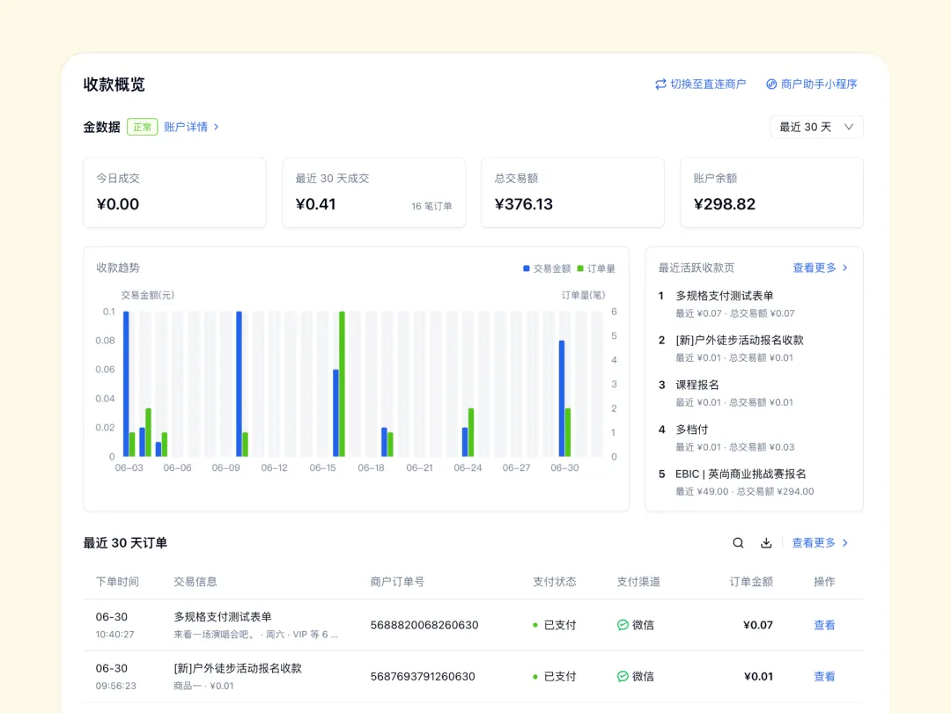This screenshot has height=713, width=951.
Task: Open 多档付 in active pages list
Action: pos(692,430)
